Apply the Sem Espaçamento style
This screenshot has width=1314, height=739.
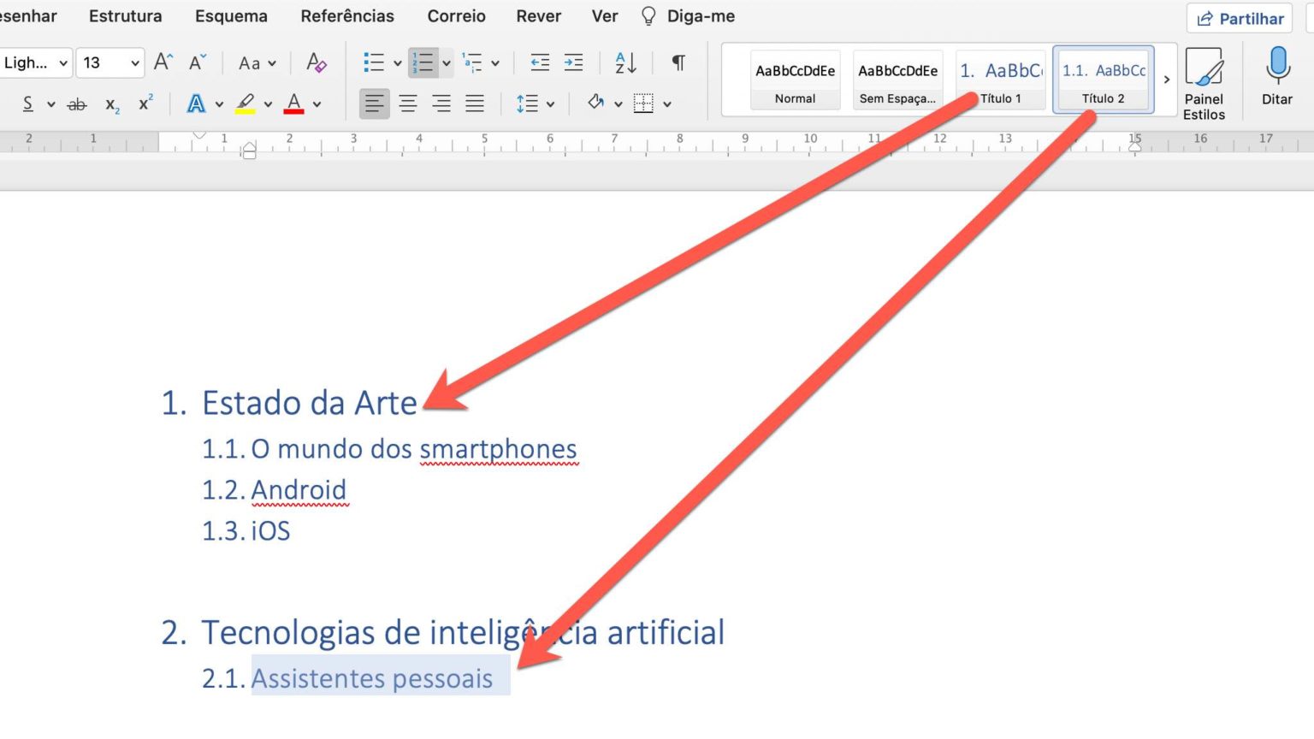click(x=897, y=80)
